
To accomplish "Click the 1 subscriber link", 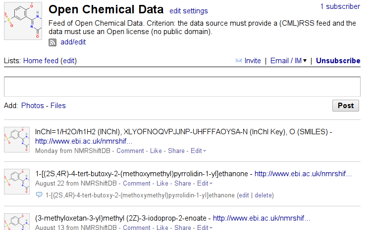I will point(340,6).
